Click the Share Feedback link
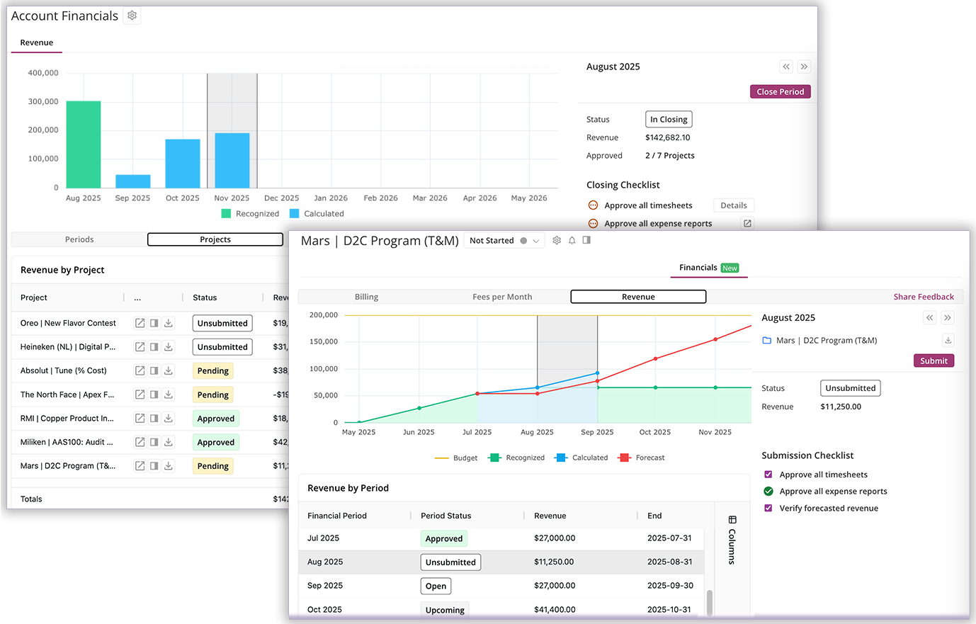The width and height of the screenshot is (976, 624). coord(924,296)
